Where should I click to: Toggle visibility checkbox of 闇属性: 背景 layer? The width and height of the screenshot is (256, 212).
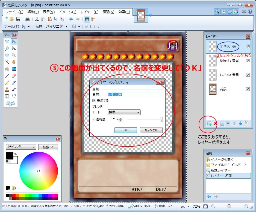(248, 61)
